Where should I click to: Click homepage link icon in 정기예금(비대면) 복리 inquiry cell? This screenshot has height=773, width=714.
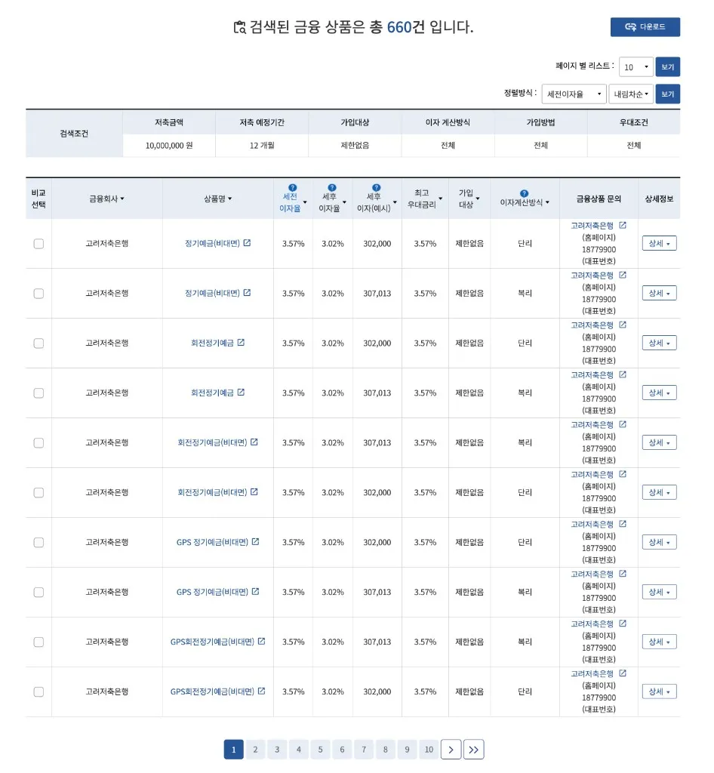point(623,275)
